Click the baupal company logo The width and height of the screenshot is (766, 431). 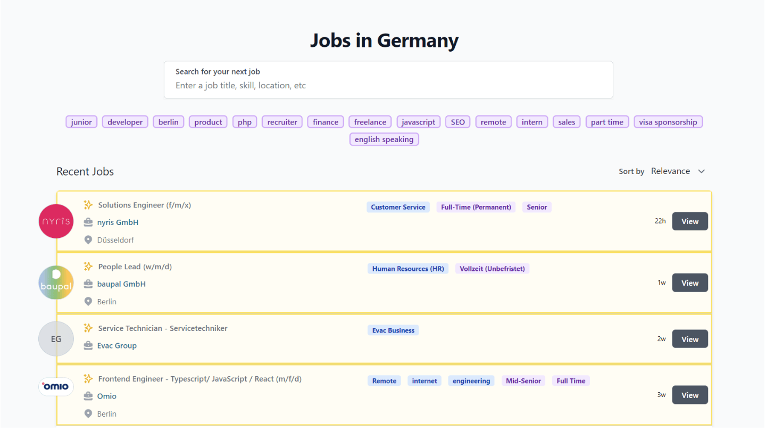coord(56,282)
